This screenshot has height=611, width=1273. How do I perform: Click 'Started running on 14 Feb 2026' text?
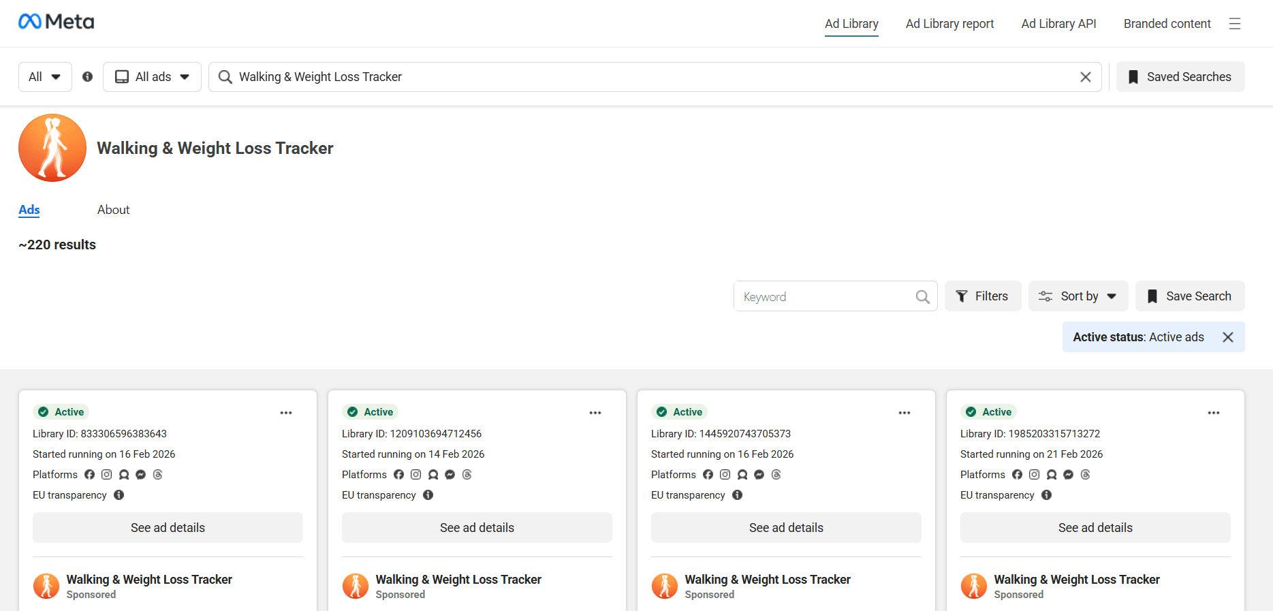click(x=413, y=454)
